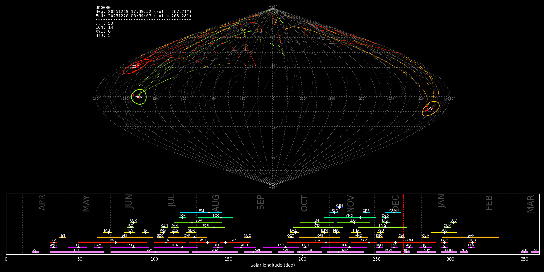Image resolution: width=544 pixels, height=272 pixels.
Task: Click the QUA shower peak cross
Action: [x=425, y=237]
